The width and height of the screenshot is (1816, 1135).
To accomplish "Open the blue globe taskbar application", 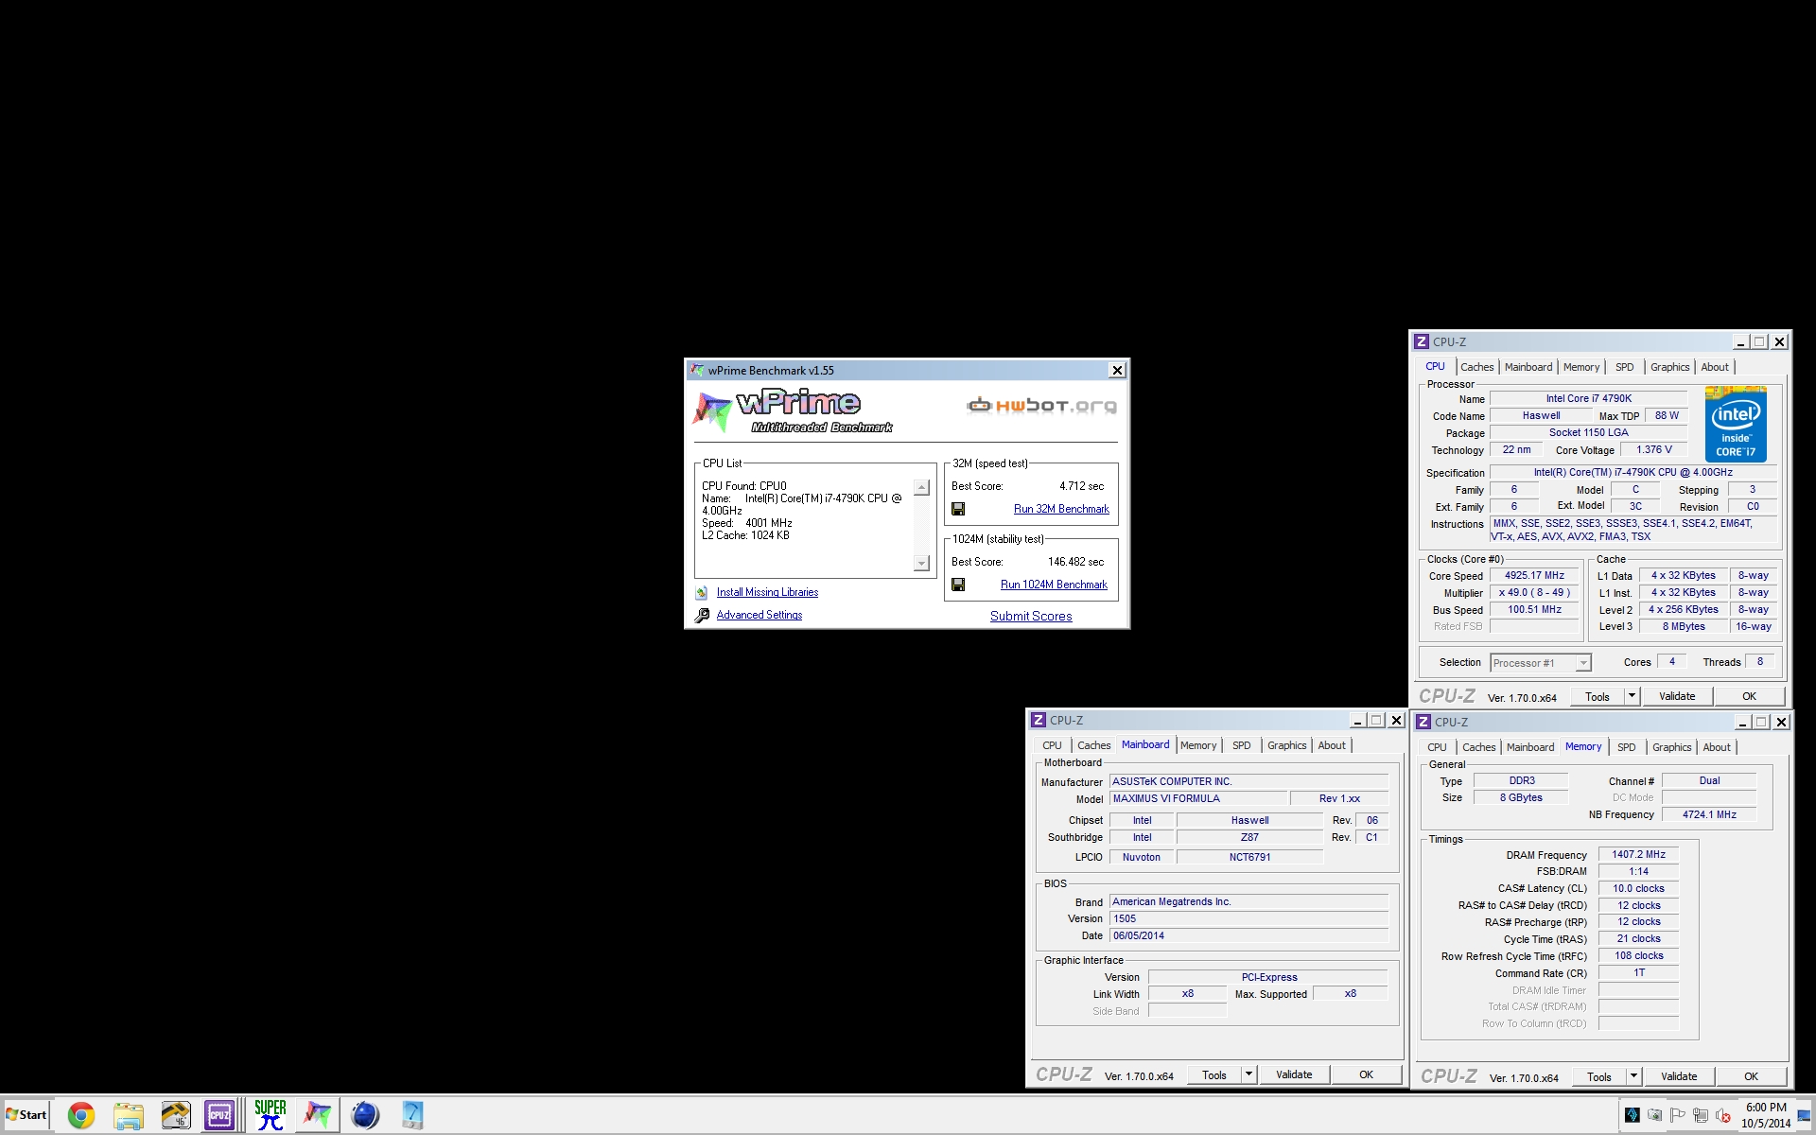I will [x=364, y=1116].
